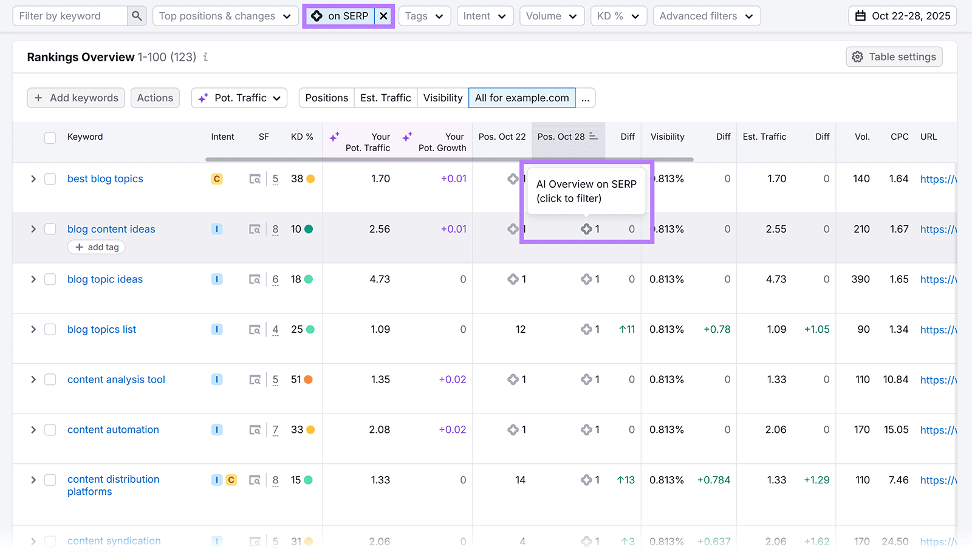Switch to the Visibility tab
This screenshot has width=972, height=555.
pos(442,97)
